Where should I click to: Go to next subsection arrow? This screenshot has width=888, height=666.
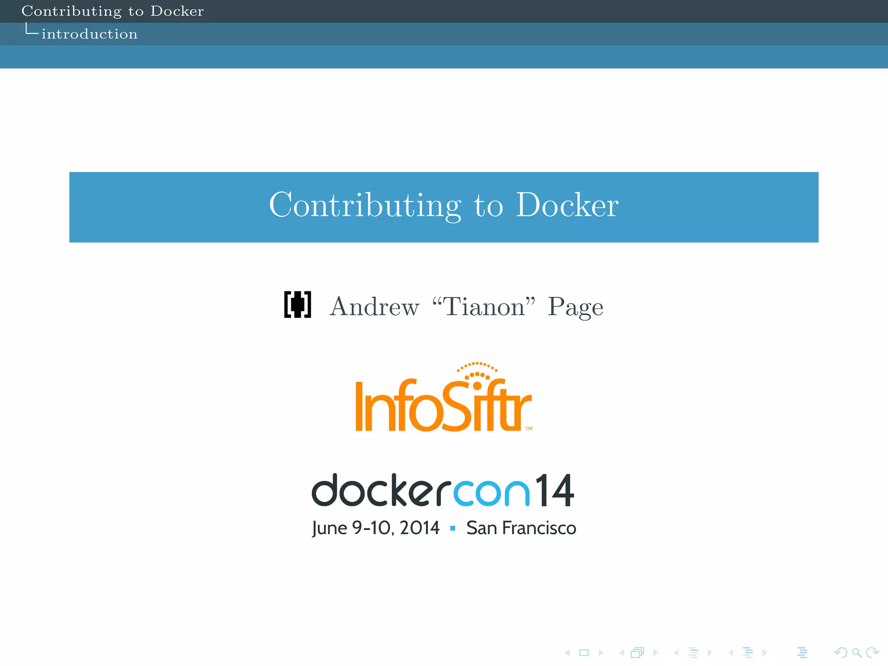pyautogui.click(x=710, y=653)
